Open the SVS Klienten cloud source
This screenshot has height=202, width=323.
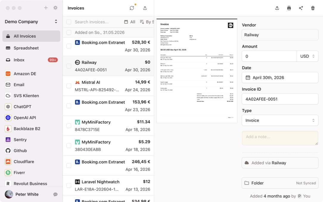coord(31,96)
